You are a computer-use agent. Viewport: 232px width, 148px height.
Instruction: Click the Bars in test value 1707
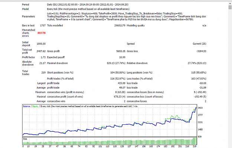[x=43, y=25]
